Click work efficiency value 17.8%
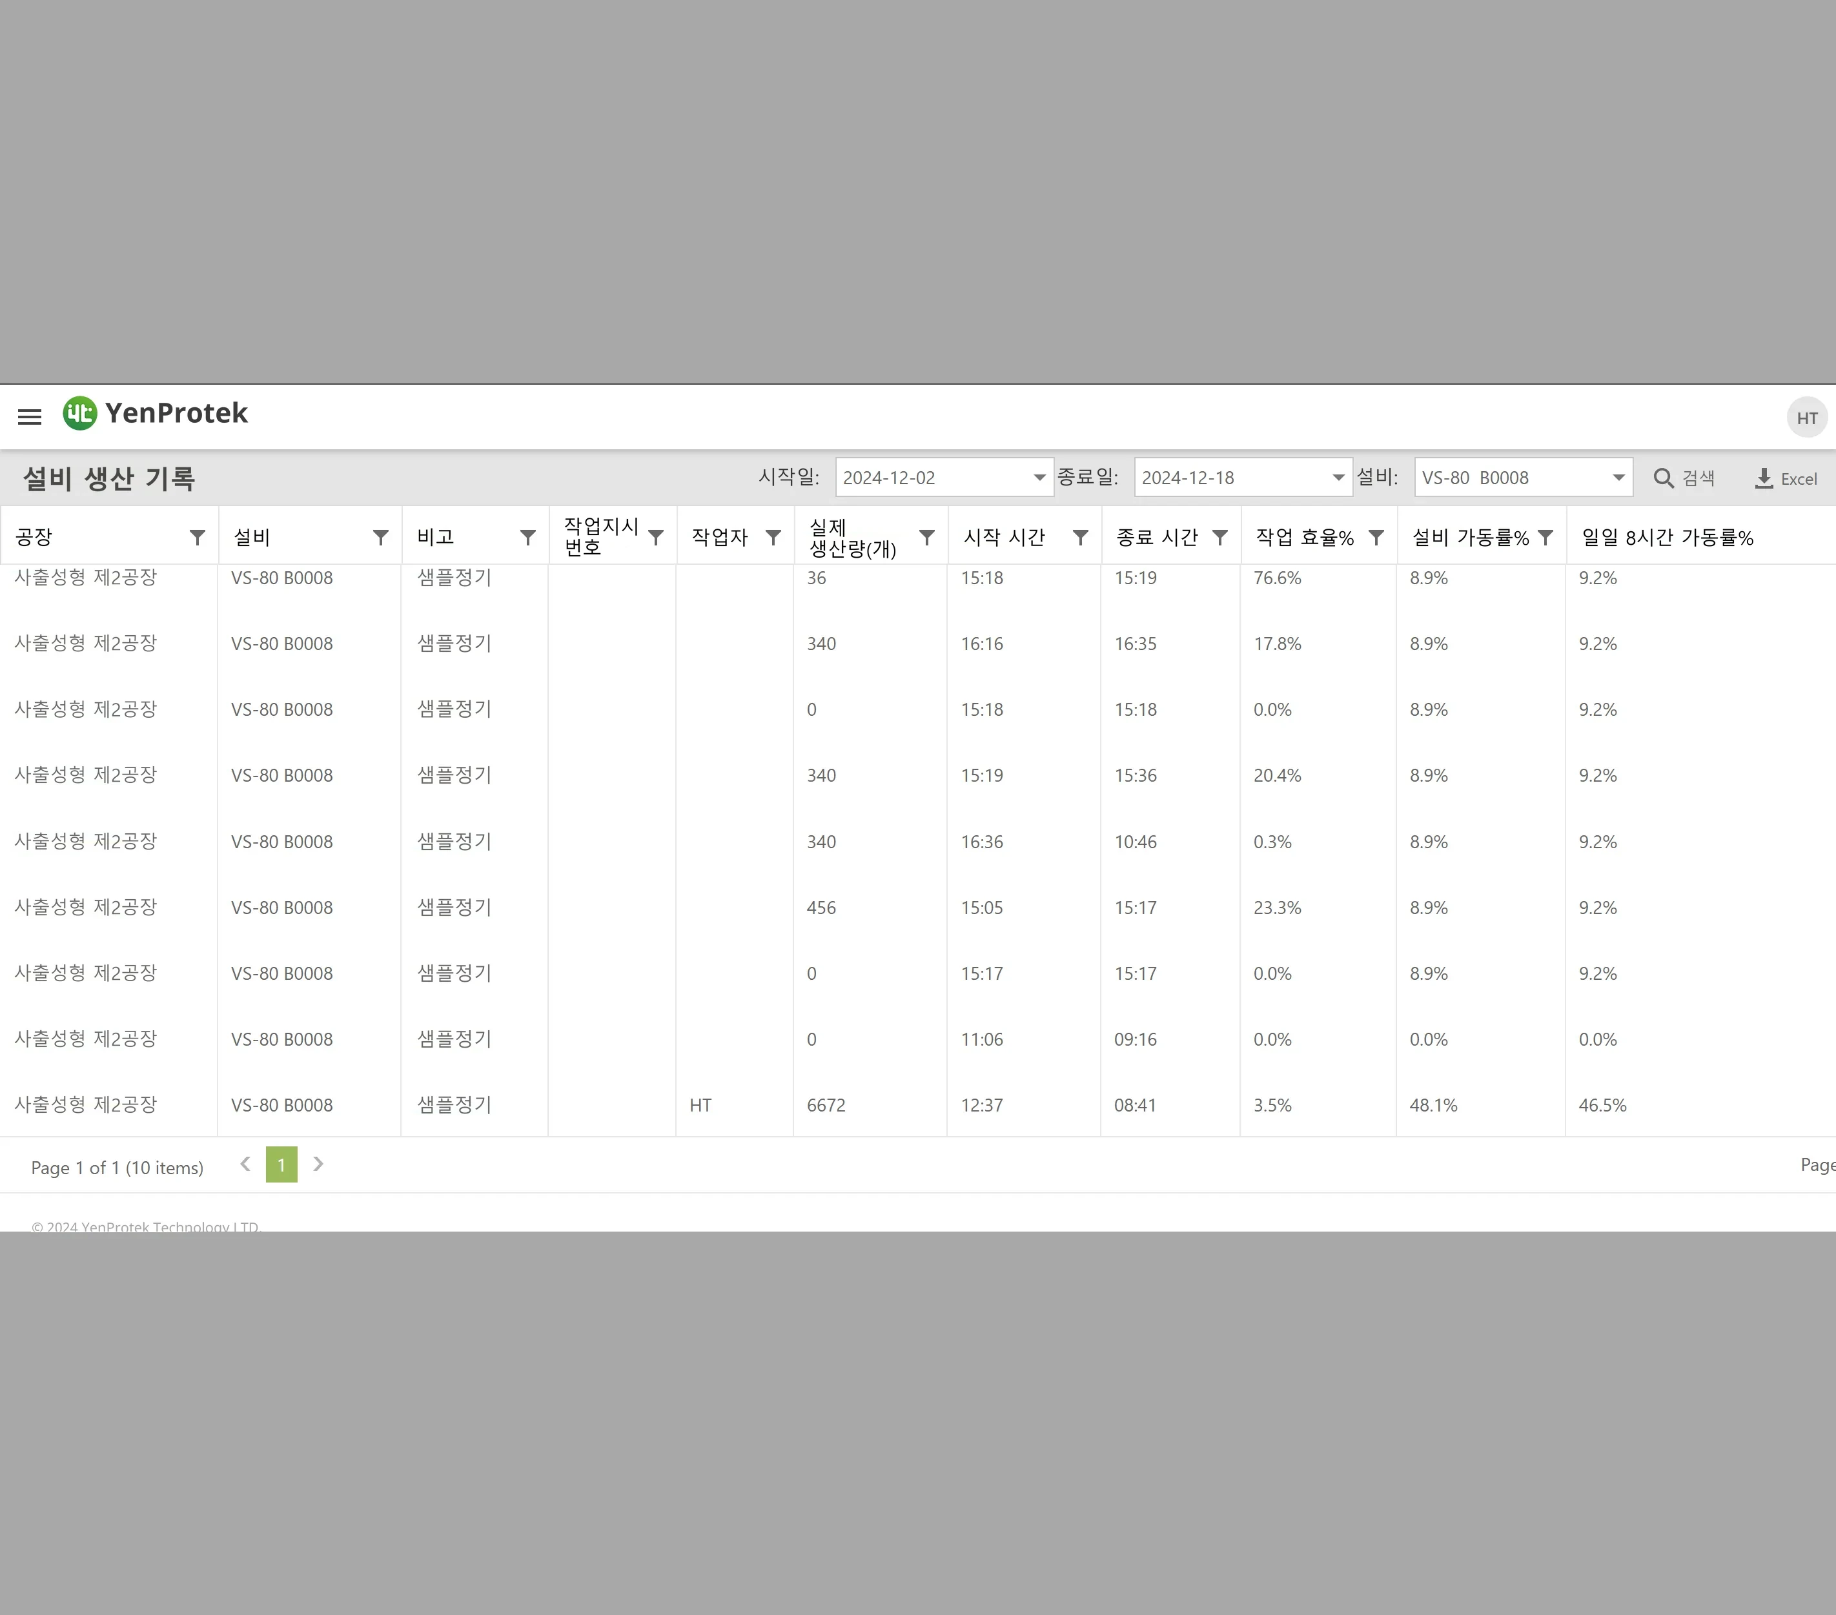This screenshot has height=1615, width=1836. point(1278,644)
